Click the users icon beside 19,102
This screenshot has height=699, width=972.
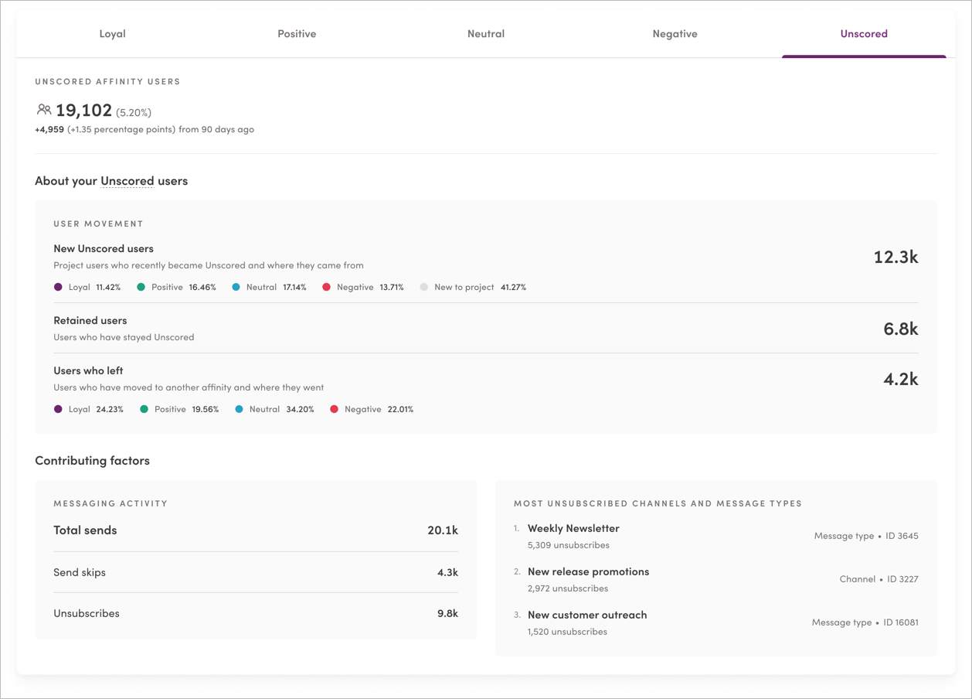coord(44,111)
